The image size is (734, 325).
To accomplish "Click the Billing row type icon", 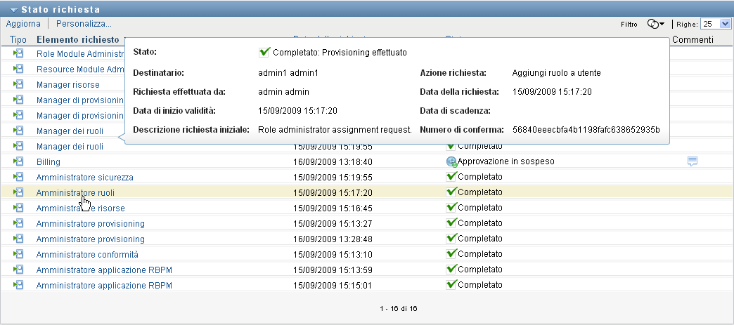I will 18,161.
